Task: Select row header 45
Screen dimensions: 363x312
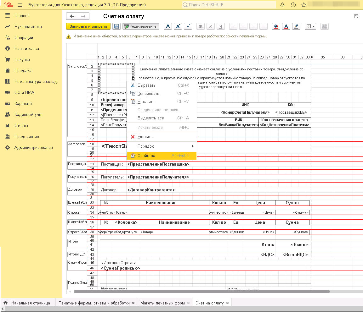Action: click(x=92, y=263)
